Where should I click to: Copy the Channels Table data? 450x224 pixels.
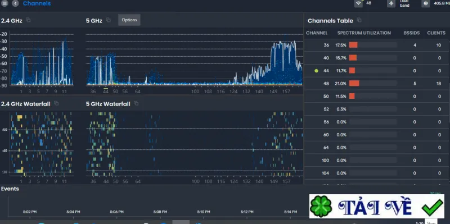point(359,20)
